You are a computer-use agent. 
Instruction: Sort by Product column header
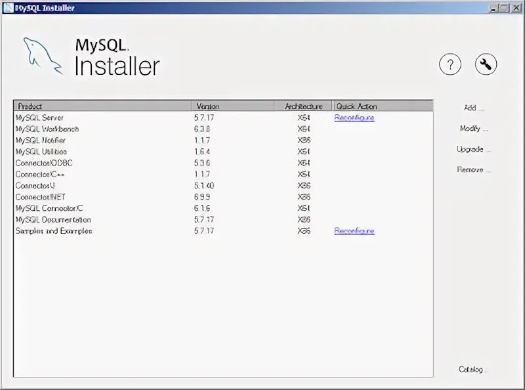click(x=102, y=106)
